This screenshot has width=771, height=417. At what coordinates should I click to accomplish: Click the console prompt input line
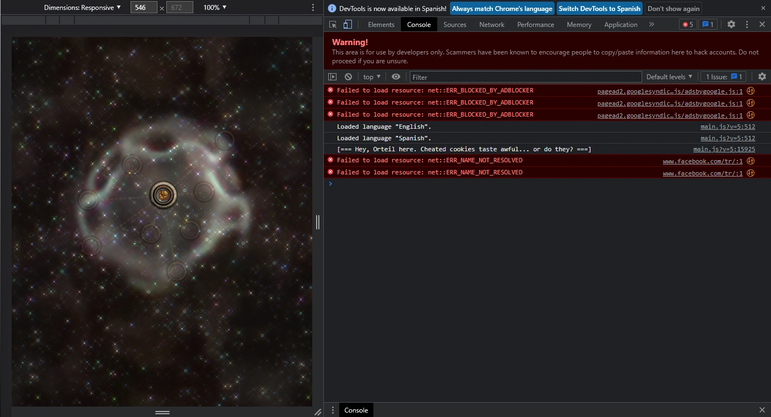[547, 184]
